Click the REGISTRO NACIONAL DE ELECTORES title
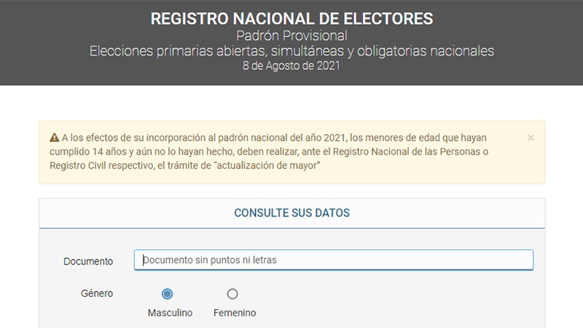 coord(291,18)
